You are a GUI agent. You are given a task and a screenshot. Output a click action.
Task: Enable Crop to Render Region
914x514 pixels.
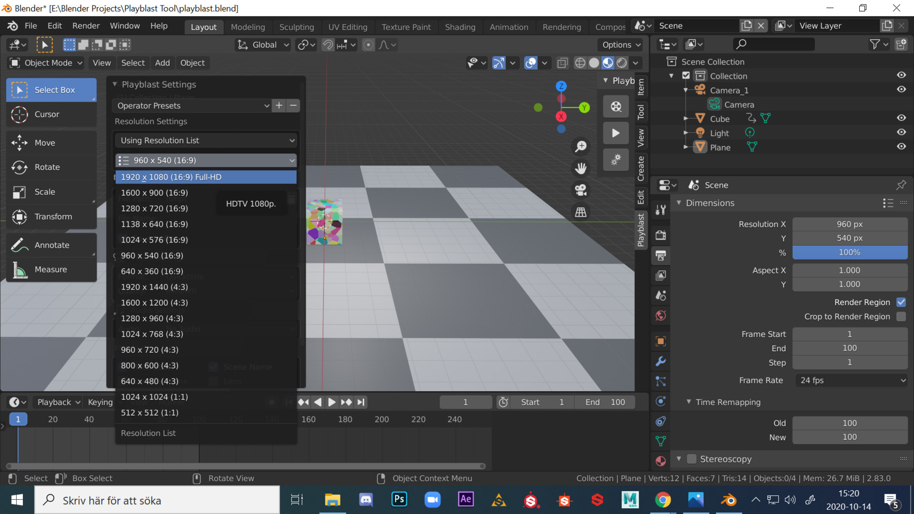coord(901,317)
